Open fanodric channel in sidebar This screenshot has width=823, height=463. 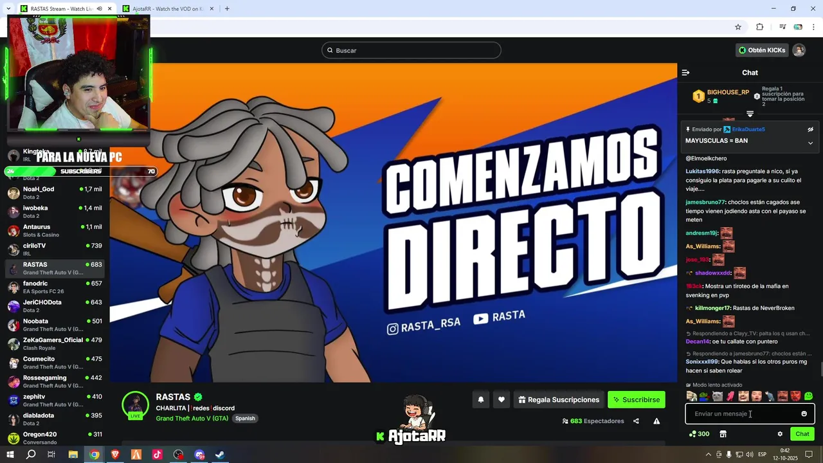click(55, 287)
